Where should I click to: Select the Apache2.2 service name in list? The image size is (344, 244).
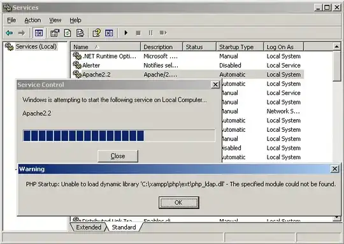pos(96,75)
